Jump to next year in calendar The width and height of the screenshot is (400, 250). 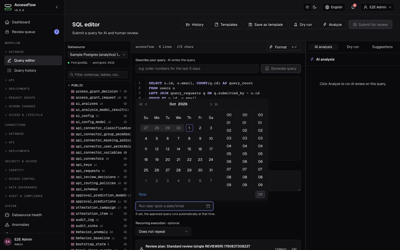(216, 104)
